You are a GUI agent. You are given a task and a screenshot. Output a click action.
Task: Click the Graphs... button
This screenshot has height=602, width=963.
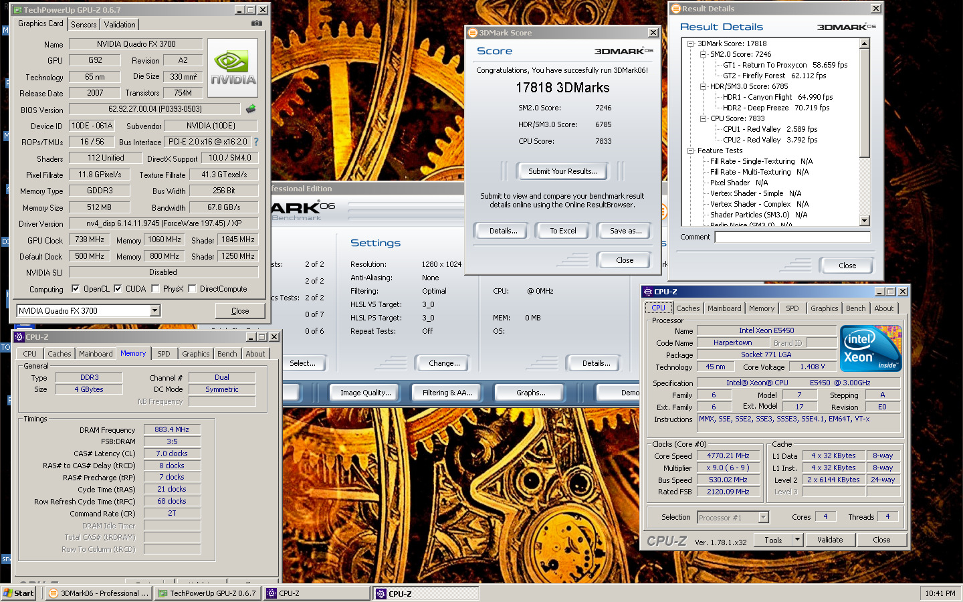coord(530,393)
